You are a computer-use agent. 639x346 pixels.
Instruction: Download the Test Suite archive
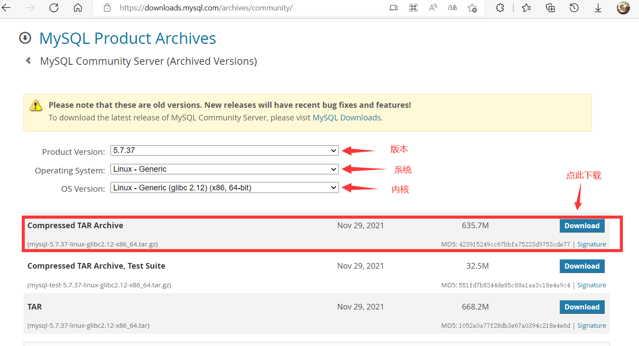[x=582, y=266]
